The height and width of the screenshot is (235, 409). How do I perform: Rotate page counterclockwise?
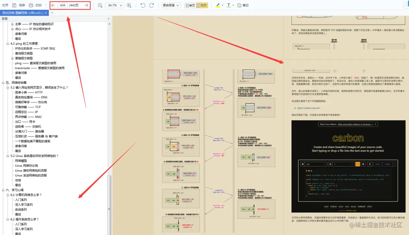tap(143, 5)
